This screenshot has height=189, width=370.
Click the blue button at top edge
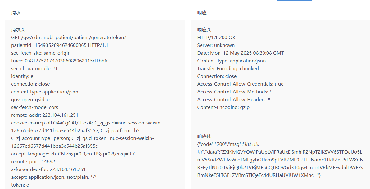point(295,1)
